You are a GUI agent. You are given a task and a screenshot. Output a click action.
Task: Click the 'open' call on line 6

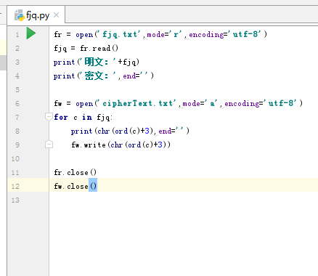pyautogui.click(x=84, y=104)
